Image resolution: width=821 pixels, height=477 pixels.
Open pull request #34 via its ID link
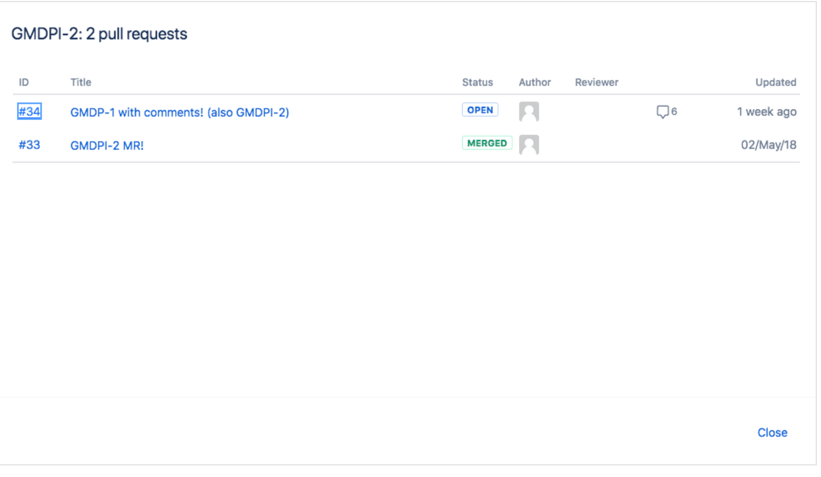click(29, 112)
